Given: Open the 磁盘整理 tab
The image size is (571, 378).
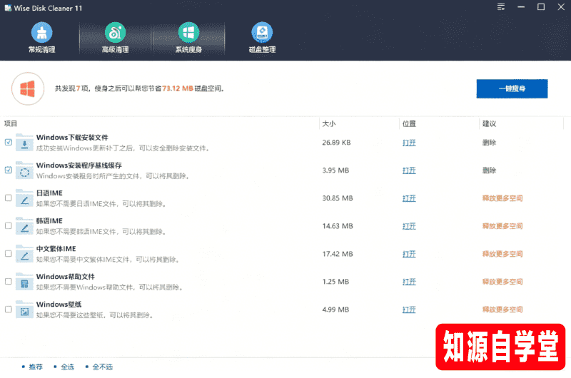Looking at the screenshot, I should point(262,38).
